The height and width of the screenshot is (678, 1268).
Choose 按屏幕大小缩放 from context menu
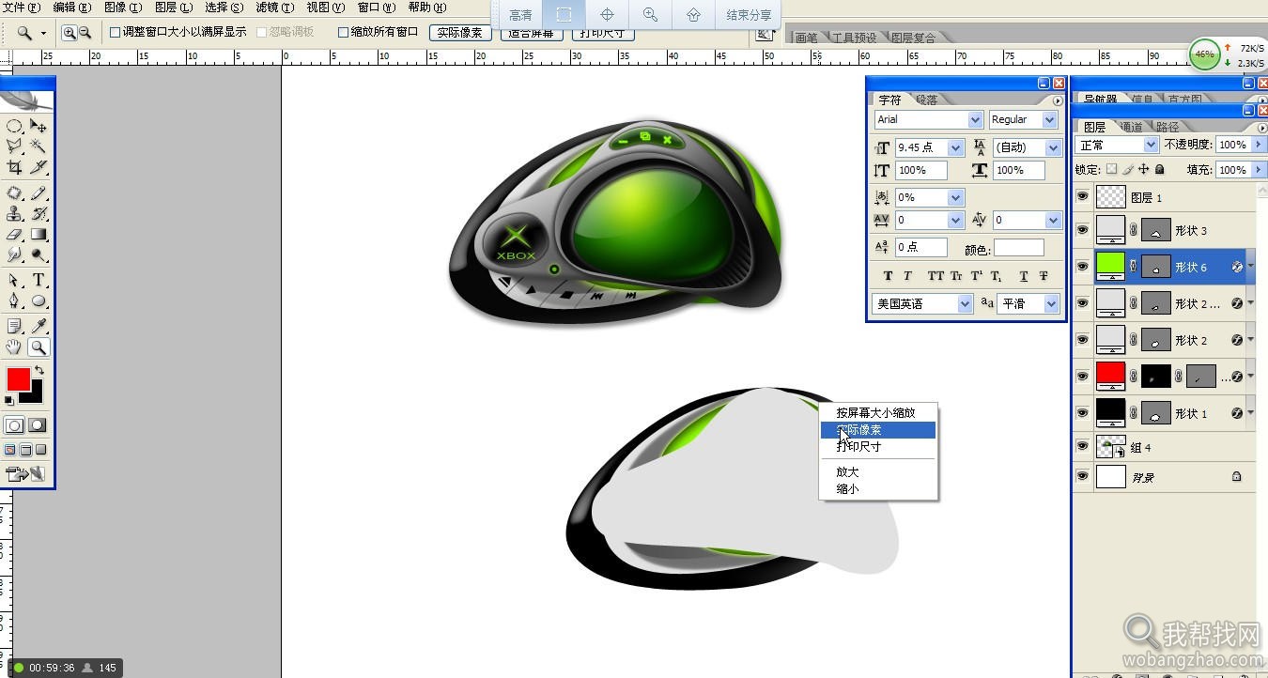pyautogui.click(x=875, y=412)
